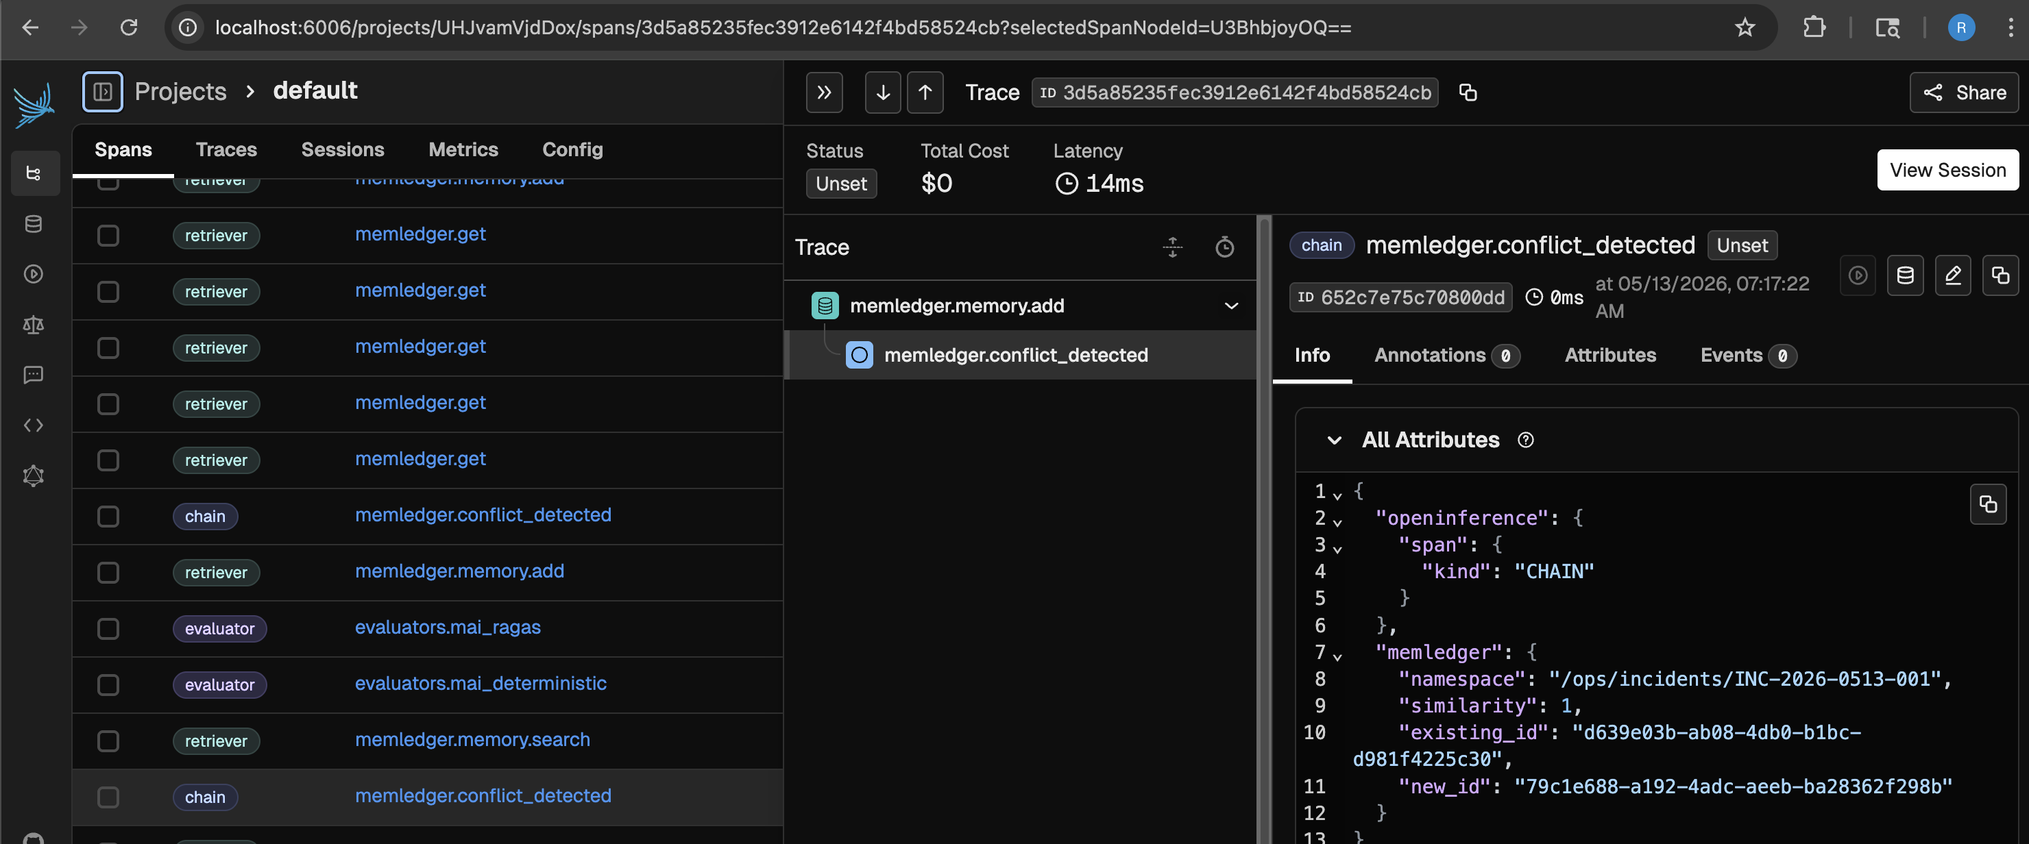The width and height of the screenshot is (2029, 844).
Task: Open the tracing projects sidebar icon
Action: (x=34, y=173)
